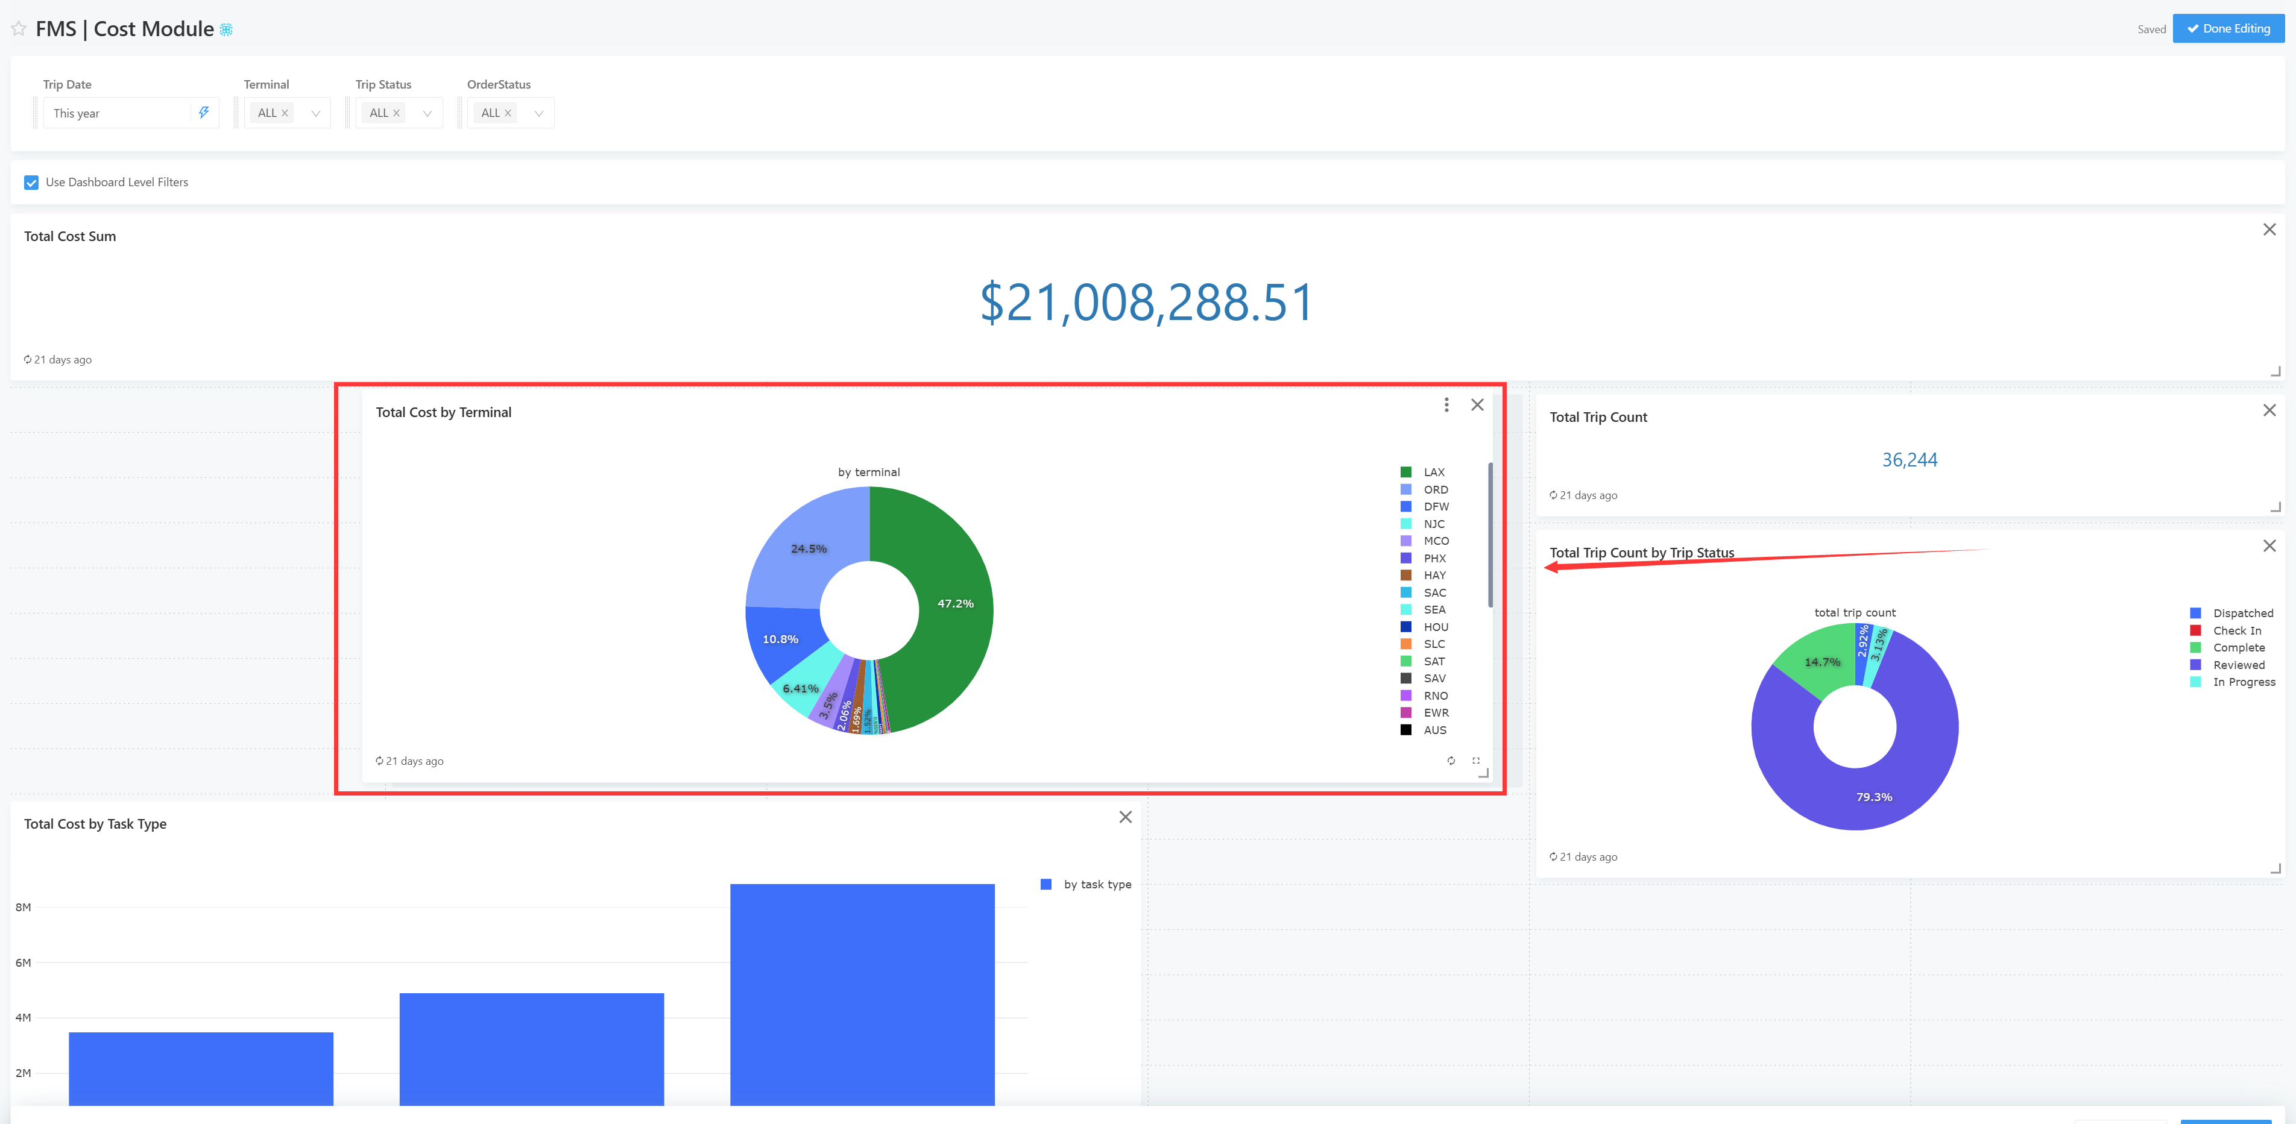Click the Trip Date This year field

pos(116,113)
